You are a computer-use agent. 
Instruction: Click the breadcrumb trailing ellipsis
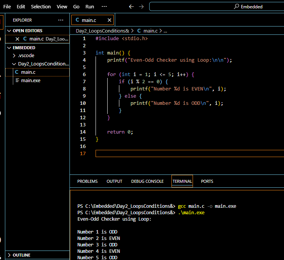point(165,31)
